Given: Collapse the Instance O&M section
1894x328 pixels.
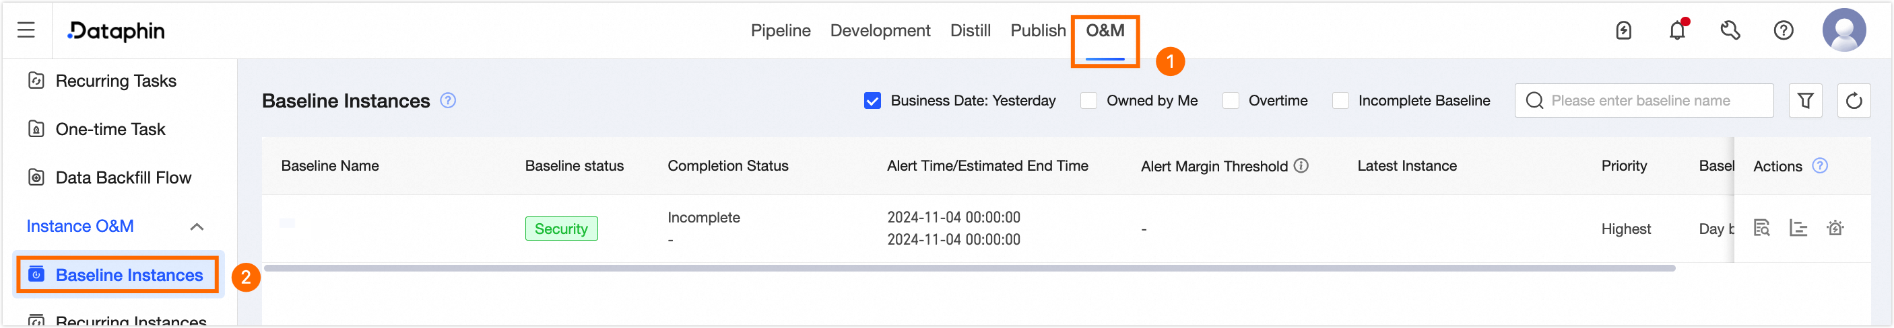Looking at the screenshot, I should coord(196,227).
